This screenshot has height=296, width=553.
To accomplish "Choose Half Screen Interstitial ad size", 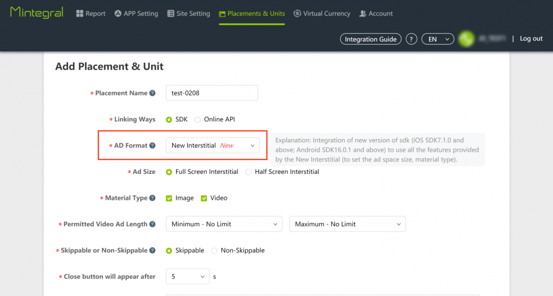I will click(x=248, y=172).
